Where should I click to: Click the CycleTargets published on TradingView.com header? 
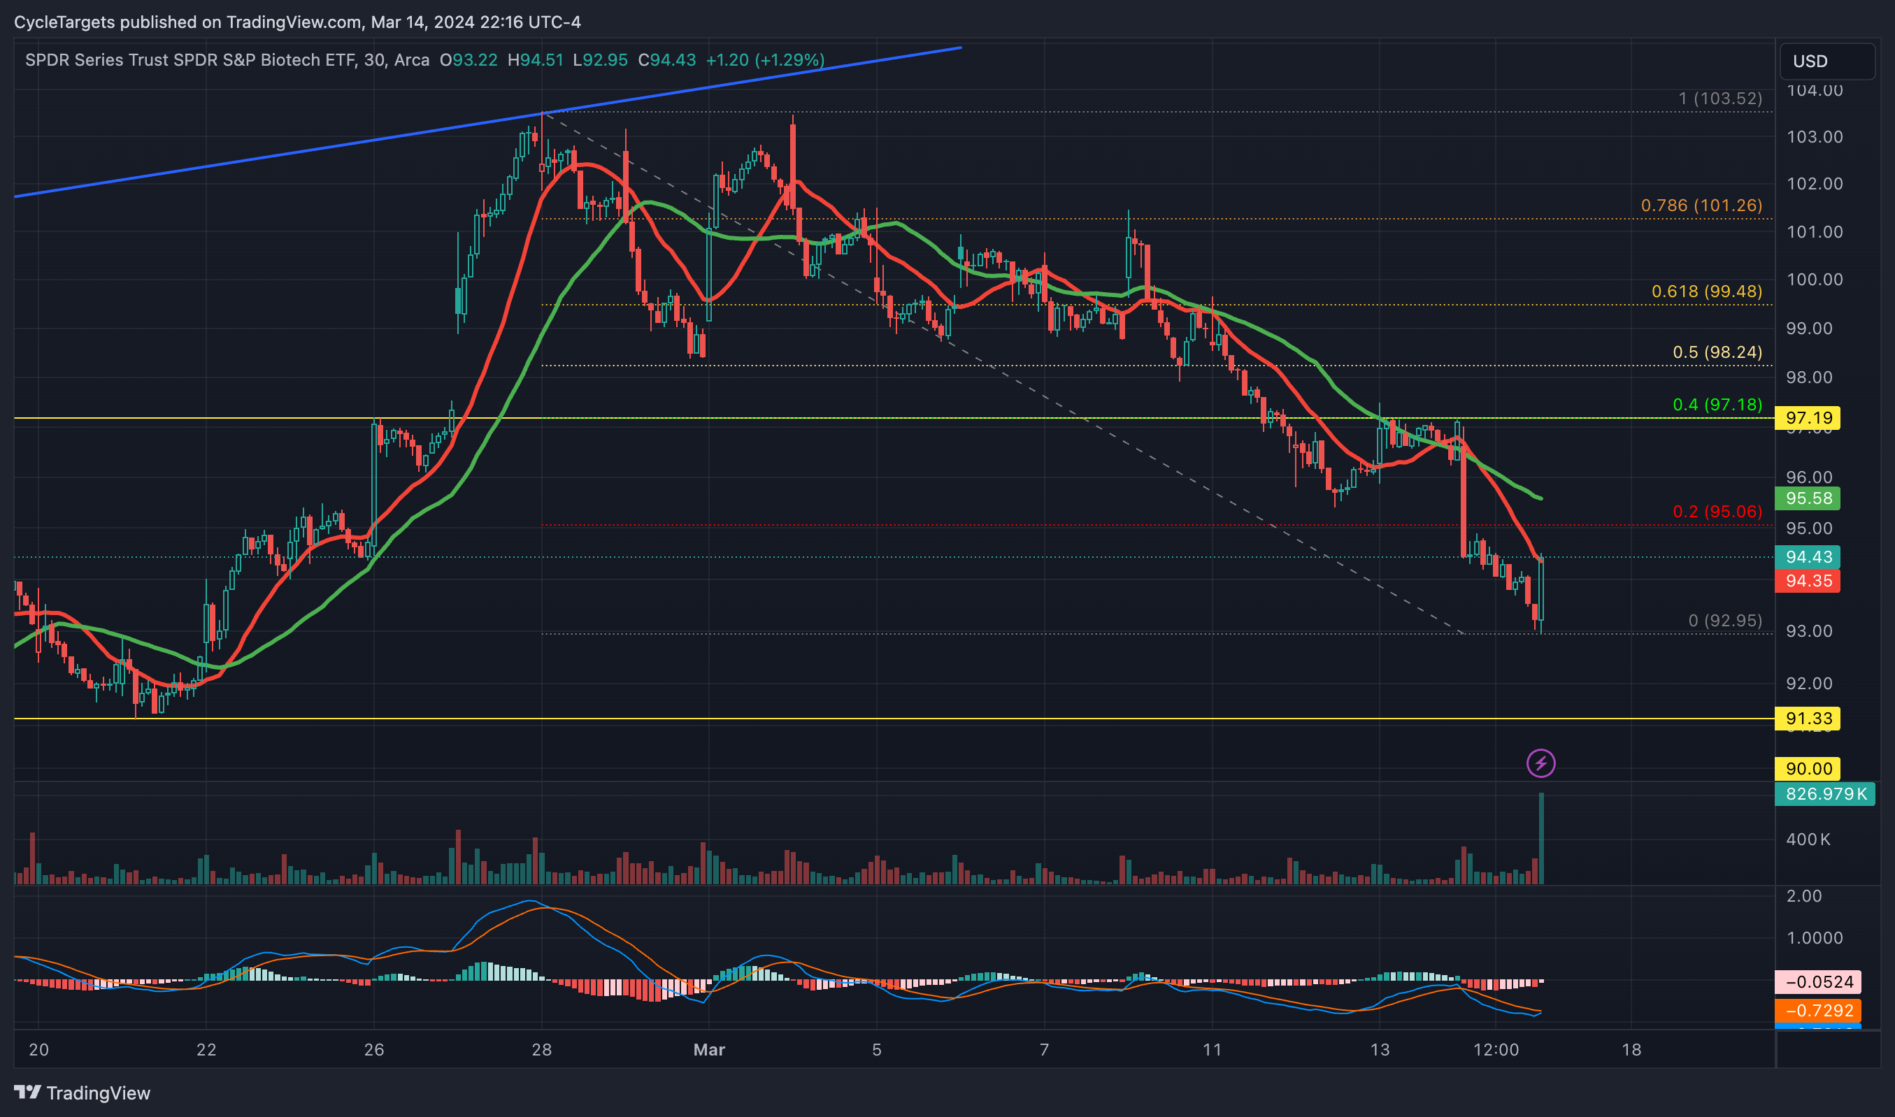point(297,22)
